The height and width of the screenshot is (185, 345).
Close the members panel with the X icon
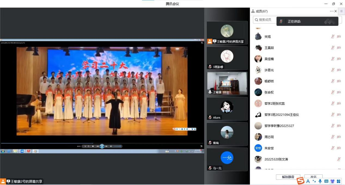[x=335, y=11]
